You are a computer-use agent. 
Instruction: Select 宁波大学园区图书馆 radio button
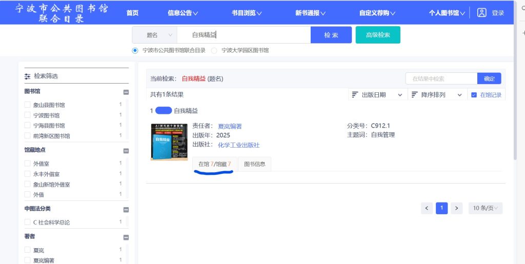pyautogui.click(x=214, y=50)
